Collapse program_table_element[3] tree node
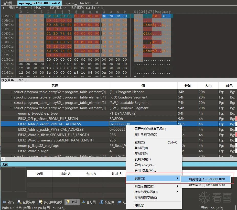 coord(11,108)
